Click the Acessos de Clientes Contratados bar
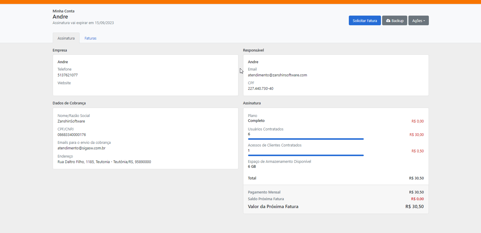 (306, 155)
